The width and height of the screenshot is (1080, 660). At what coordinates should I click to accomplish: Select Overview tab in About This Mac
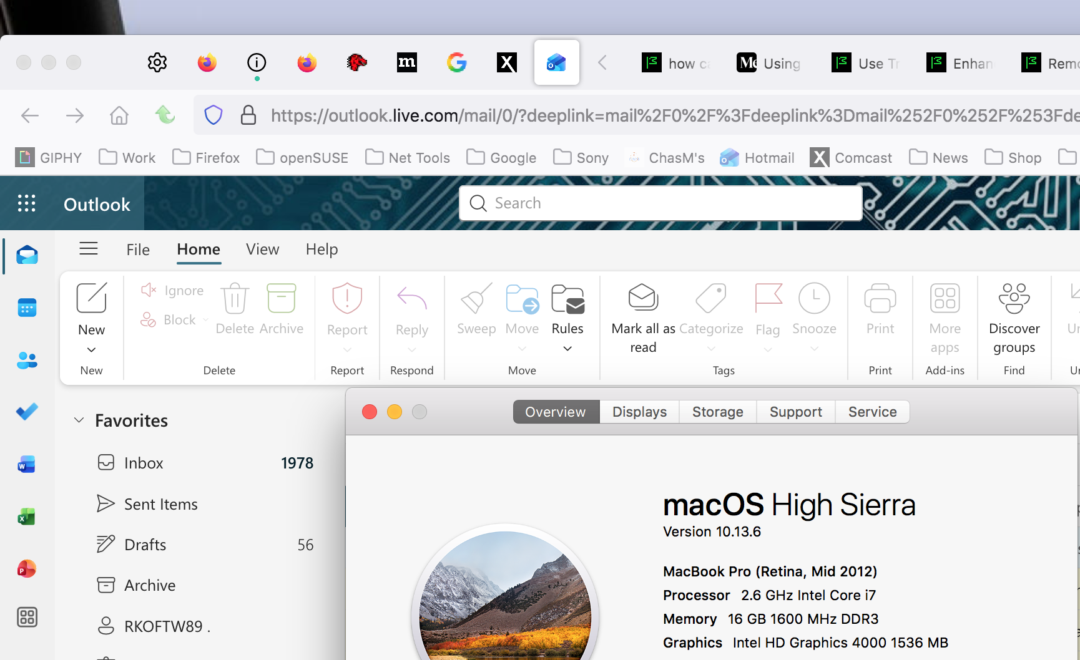[x=556, y=412]
